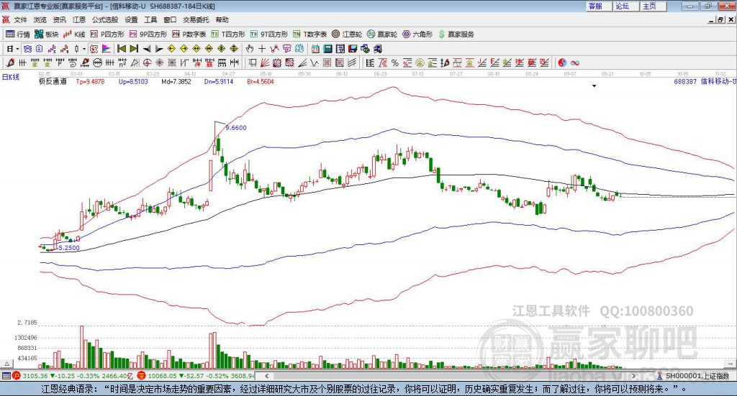The image size is (737, 396).
Task: Open the 资讯 menu
Action: 59,19
